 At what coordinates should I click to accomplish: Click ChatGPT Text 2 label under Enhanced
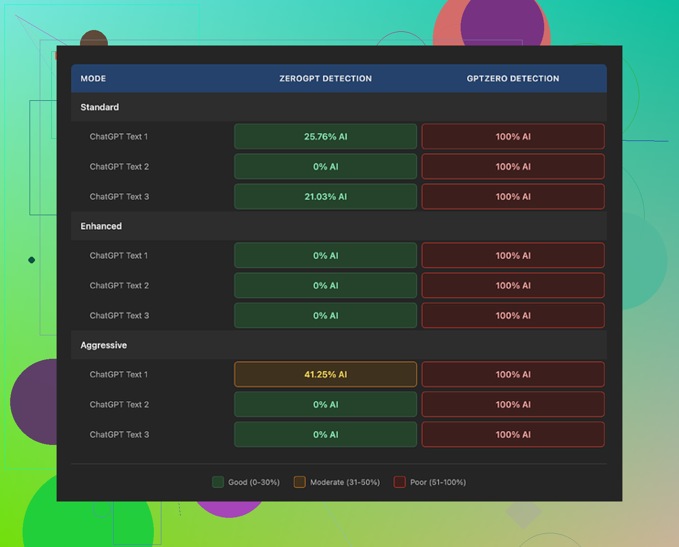coord(119,285)
